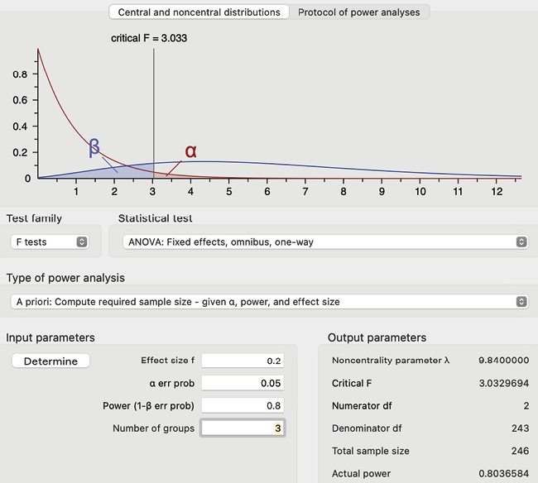The image size is (538, 483).
Task: Click the Denominator df value 243
Action: pos(519,428)
